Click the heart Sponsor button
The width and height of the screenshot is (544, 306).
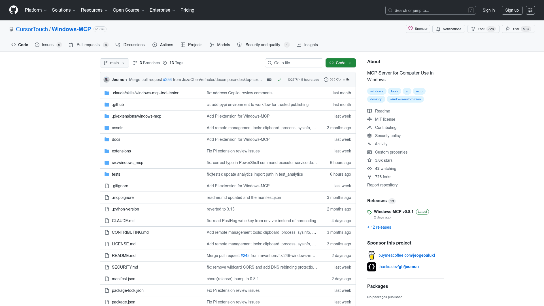(x=418, y=29)
